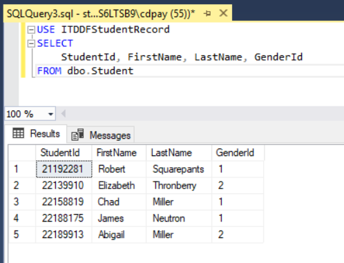Click the SELECT keyword in editor
This screenshot has height=263, width=344.
click(x=55, y=43)
